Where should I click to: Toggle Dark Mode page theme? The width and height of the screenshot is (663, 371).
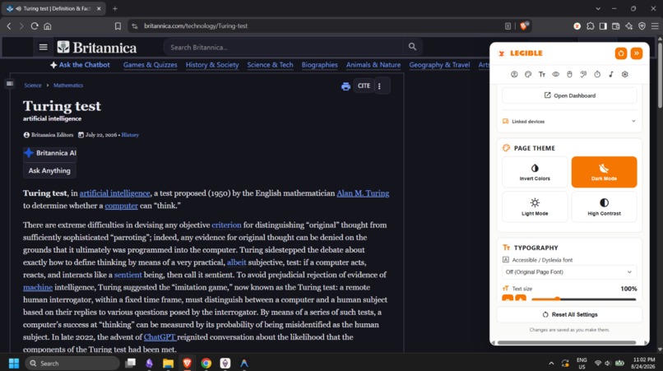604,172
